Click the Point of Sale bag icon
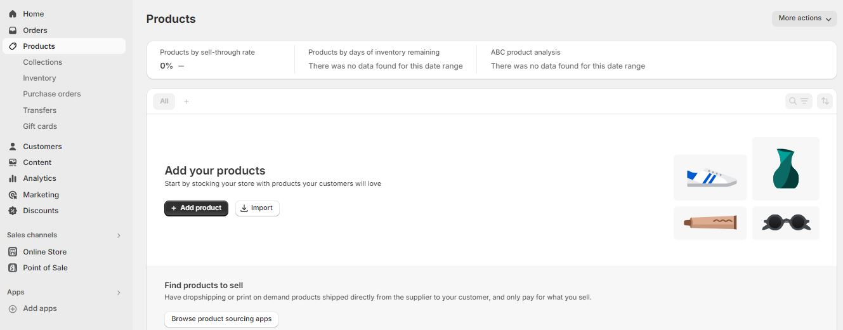This screenshot has width=843, height=330. coord(13,268)
